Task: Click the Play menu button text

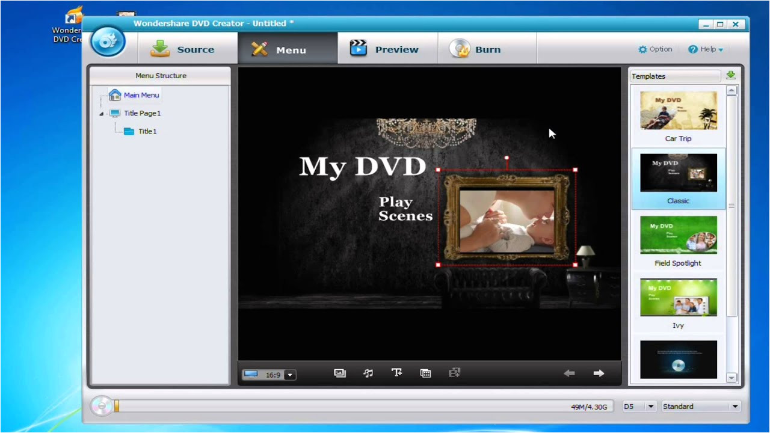Action: click(395, 202)
